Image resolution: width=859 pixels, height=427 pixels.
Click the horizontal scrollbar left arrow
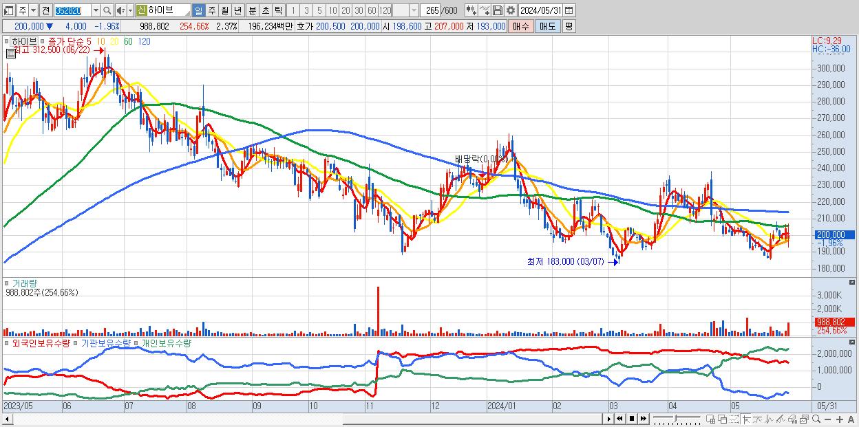(x=8, y=419)
